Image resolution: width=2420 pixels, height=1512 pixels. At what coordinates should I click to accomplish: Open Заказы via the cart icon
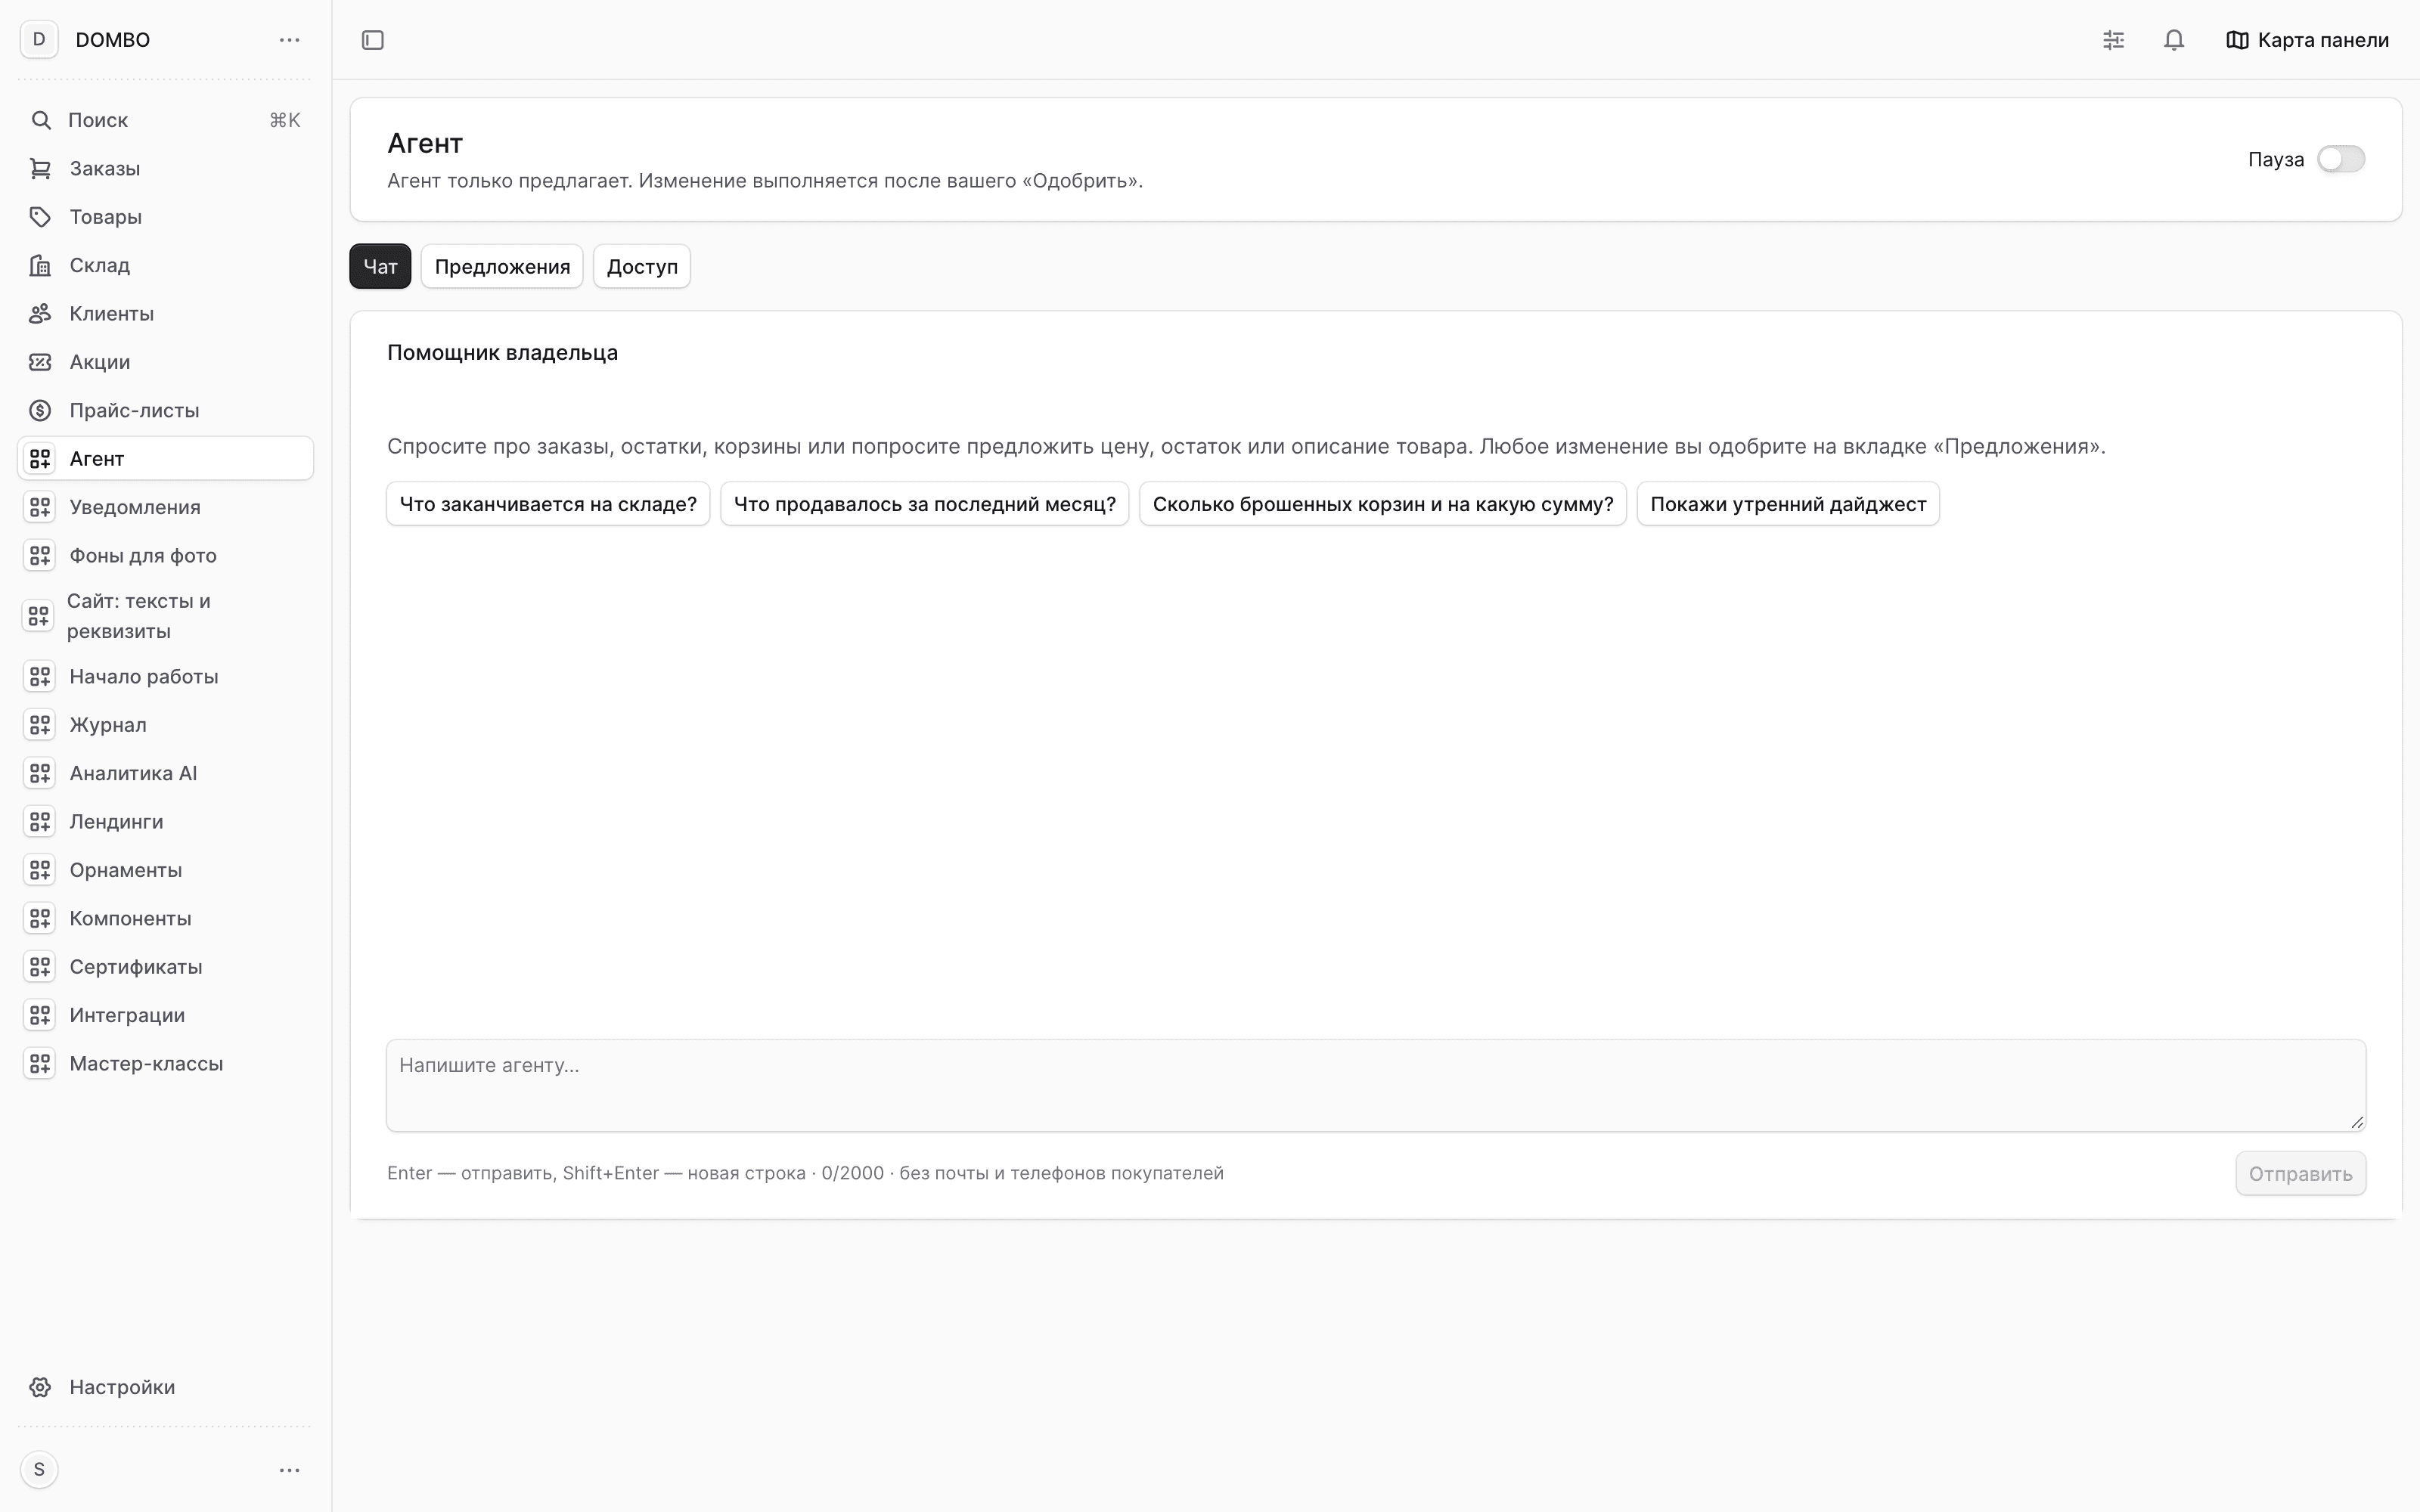(40, 169)
